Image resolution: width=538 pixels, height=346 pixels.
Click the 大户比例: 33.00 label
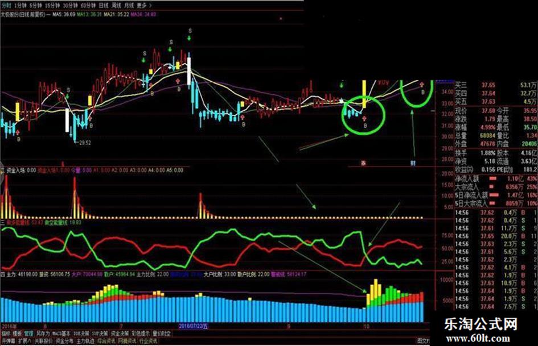click(220, 274)
